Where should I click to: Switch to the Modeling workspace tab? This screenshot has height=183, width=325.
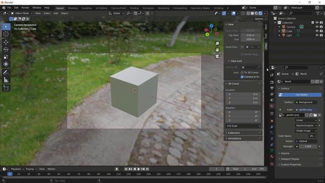point(73,8)
